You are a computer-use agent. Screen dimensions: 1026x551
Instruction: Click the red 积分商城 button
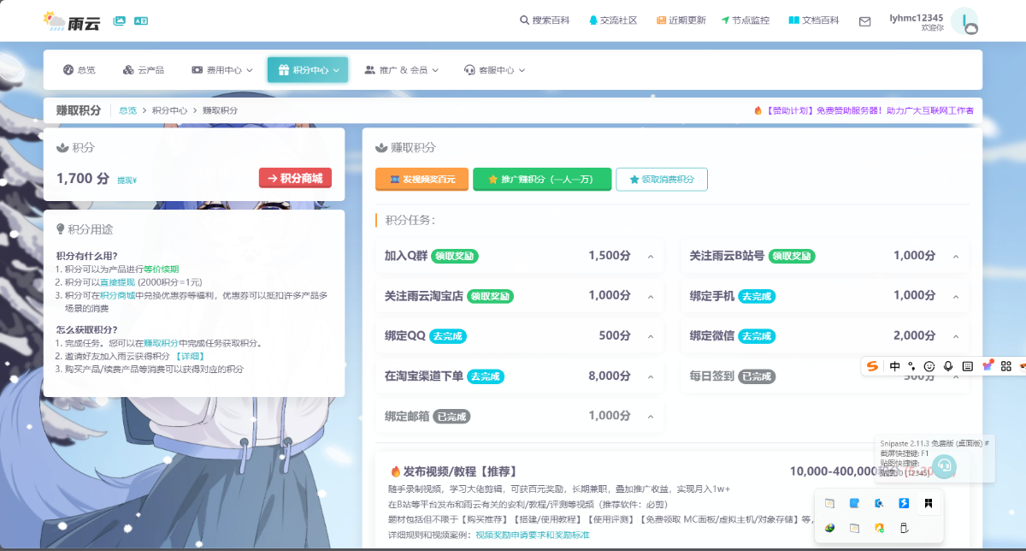[x=295, y=178]
